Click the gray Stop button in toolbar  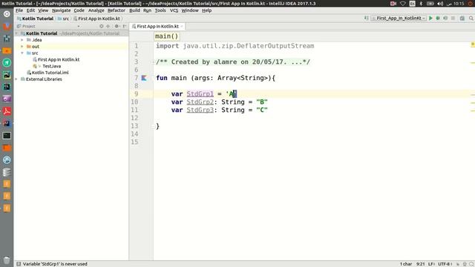(453, 18)
